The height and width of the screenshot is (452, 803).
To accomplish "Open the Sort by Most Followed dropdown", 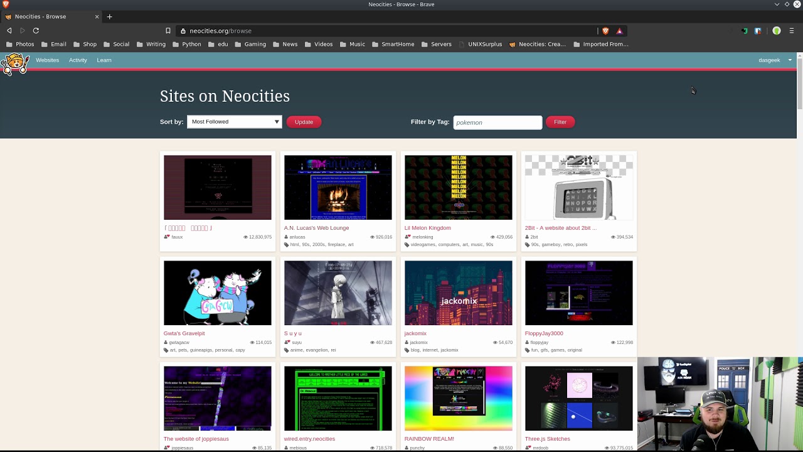I will pyautogui.click(x=234, y=122).
